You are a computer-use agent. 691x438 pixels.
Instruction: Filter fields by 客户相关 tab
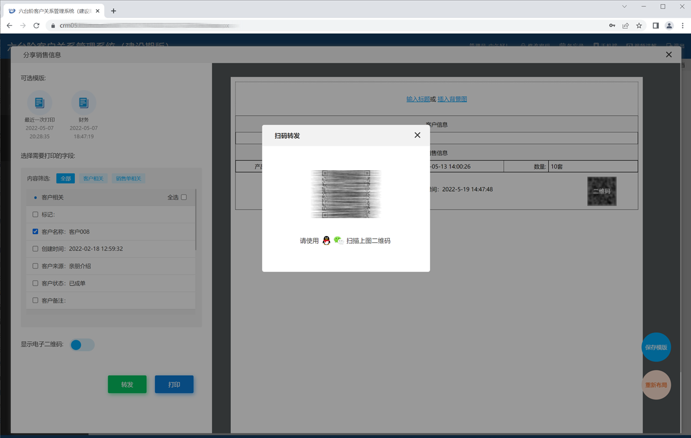pos(93,178)
